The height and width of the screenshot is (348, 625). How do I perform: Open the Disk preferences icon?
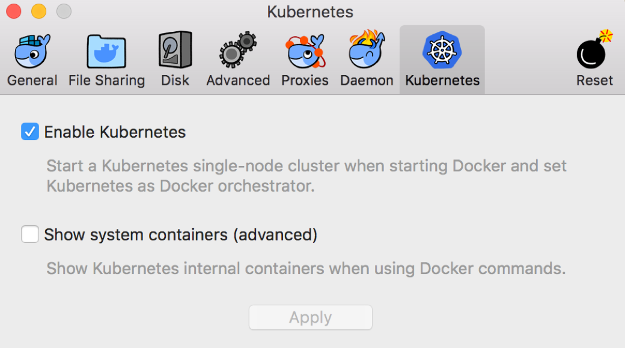(175, 50)
